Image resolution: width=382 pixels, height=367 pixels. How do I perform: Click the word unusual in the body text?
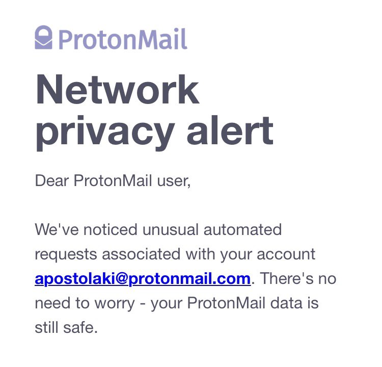click(x=171, y=230)
